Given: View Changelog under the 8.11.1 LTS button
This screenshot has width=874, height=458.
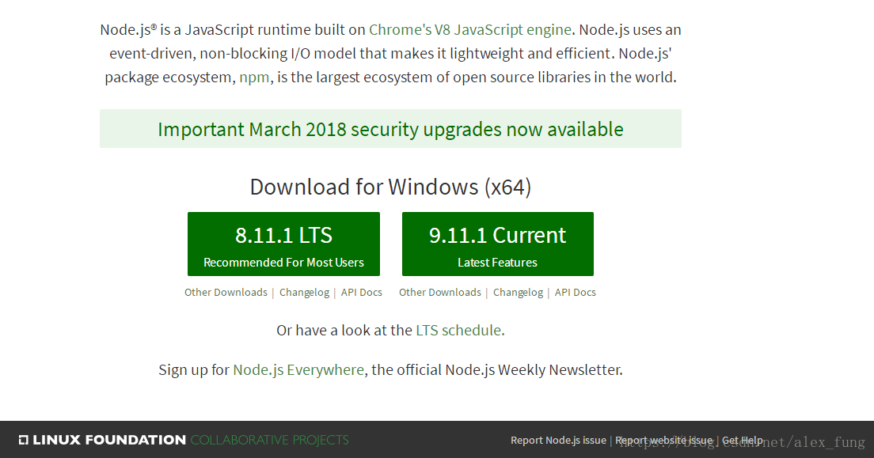Looking at the screenshot, I should coord(304,293).
